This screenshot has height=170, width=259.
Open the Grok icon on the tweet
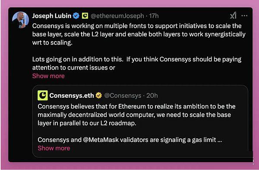(x=233, y=16)
